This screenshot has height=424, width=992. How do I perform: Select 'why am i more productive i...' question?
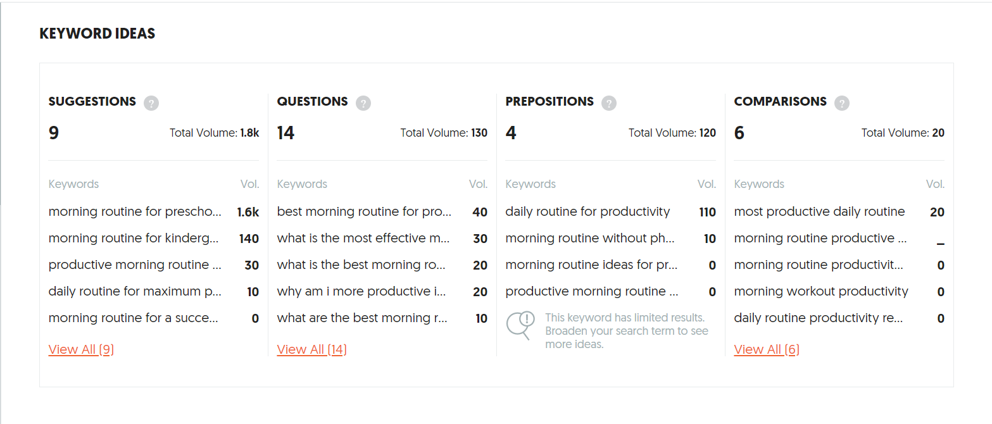coord(361,292)
